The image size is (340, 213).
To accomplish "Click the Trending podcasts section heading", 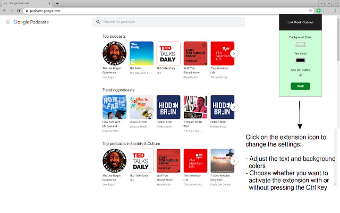I will tap(118, 90).
